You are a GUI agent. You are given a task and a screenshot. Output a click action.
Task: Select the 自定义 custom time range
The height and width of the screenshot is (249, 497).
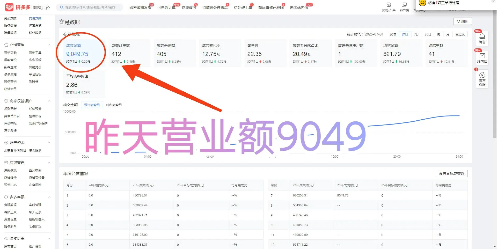(x=460, y=34)
